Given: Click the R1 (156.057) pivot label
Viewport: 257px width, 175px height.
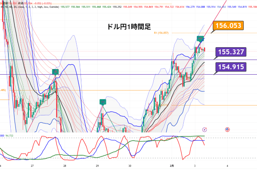Looking at the screenshot, I should click(x=161, y=33).
